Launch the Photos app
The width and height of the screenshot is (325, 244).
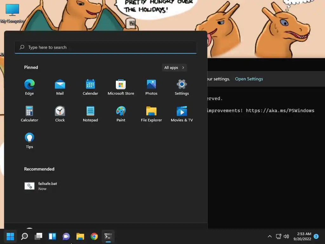(151, 87)
